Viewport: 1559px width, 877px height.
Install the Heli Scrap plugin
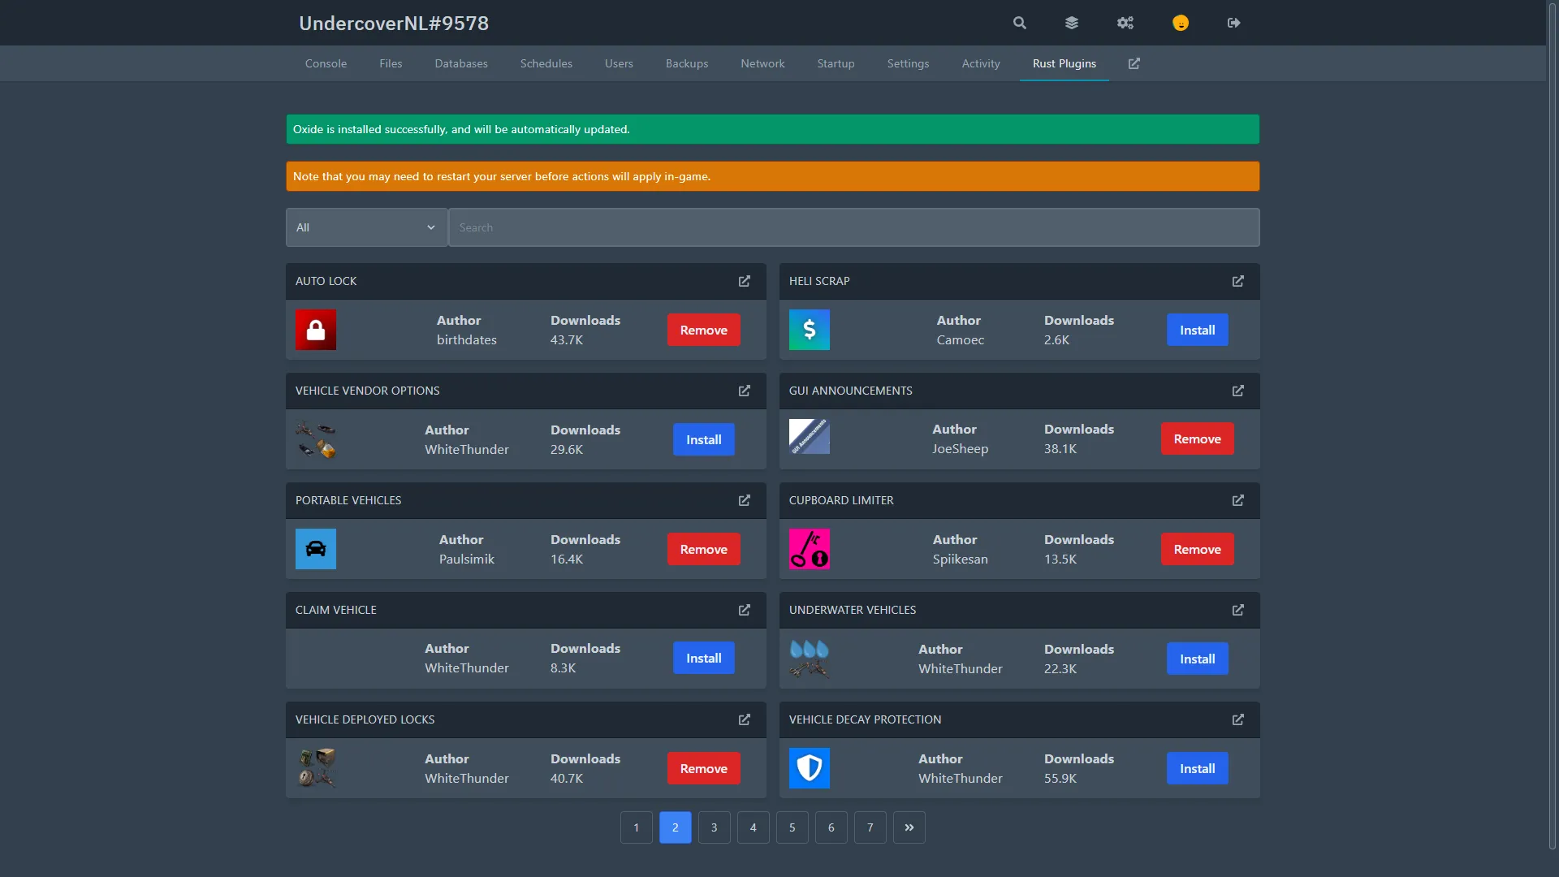(x=1197, y=330)
